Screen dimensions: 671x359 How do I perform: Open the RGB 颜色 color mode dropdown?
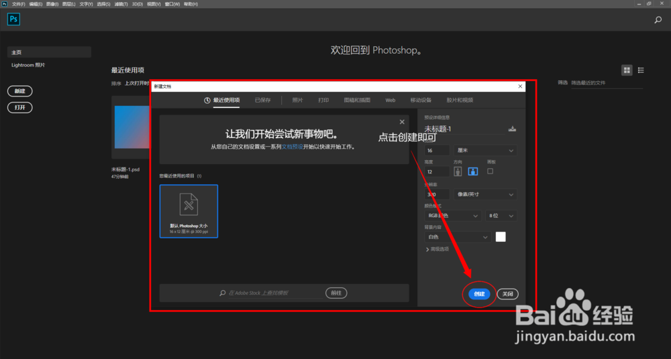click(453, 216)
